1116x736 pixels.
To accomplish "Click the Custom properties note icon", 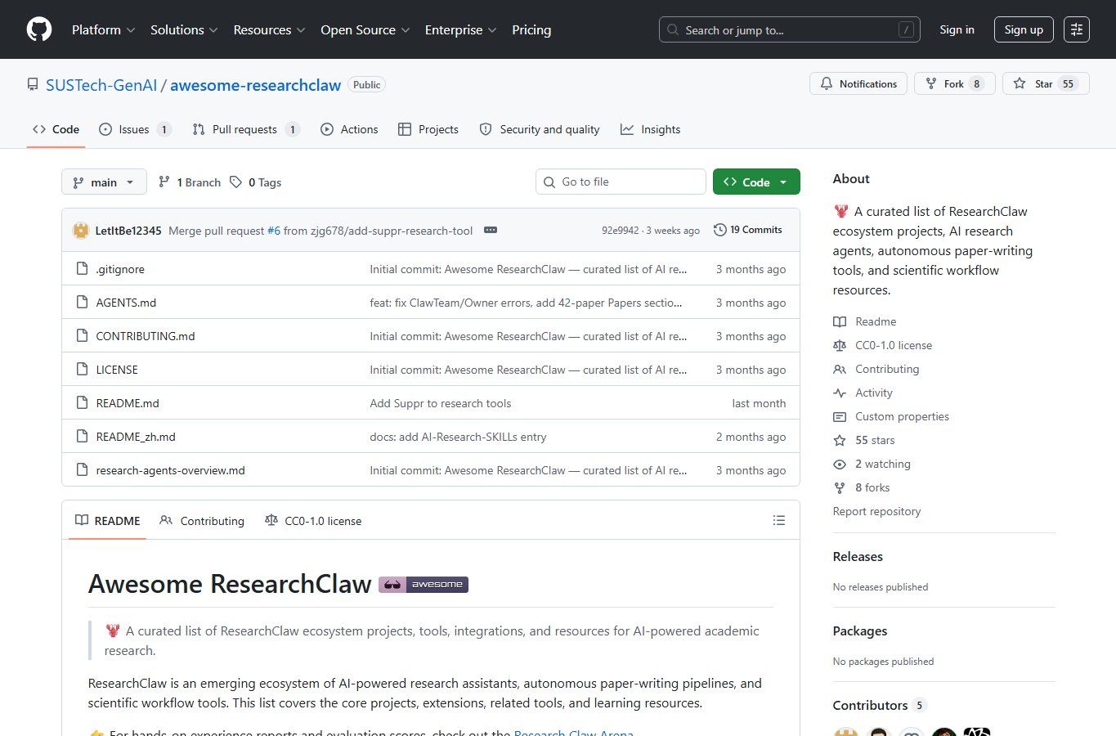I will 840,416.
